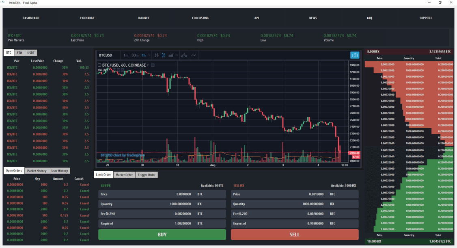
Task: Switch to the ETH pairs tab
Action: (19, 52)
